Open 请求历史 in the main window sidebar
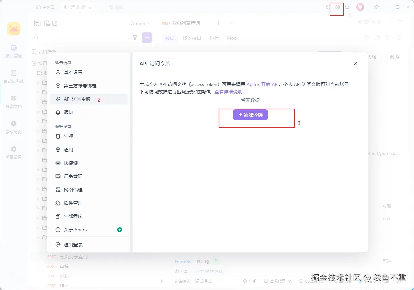This screenshot has width=414, height=290. (x=14, y=127)
